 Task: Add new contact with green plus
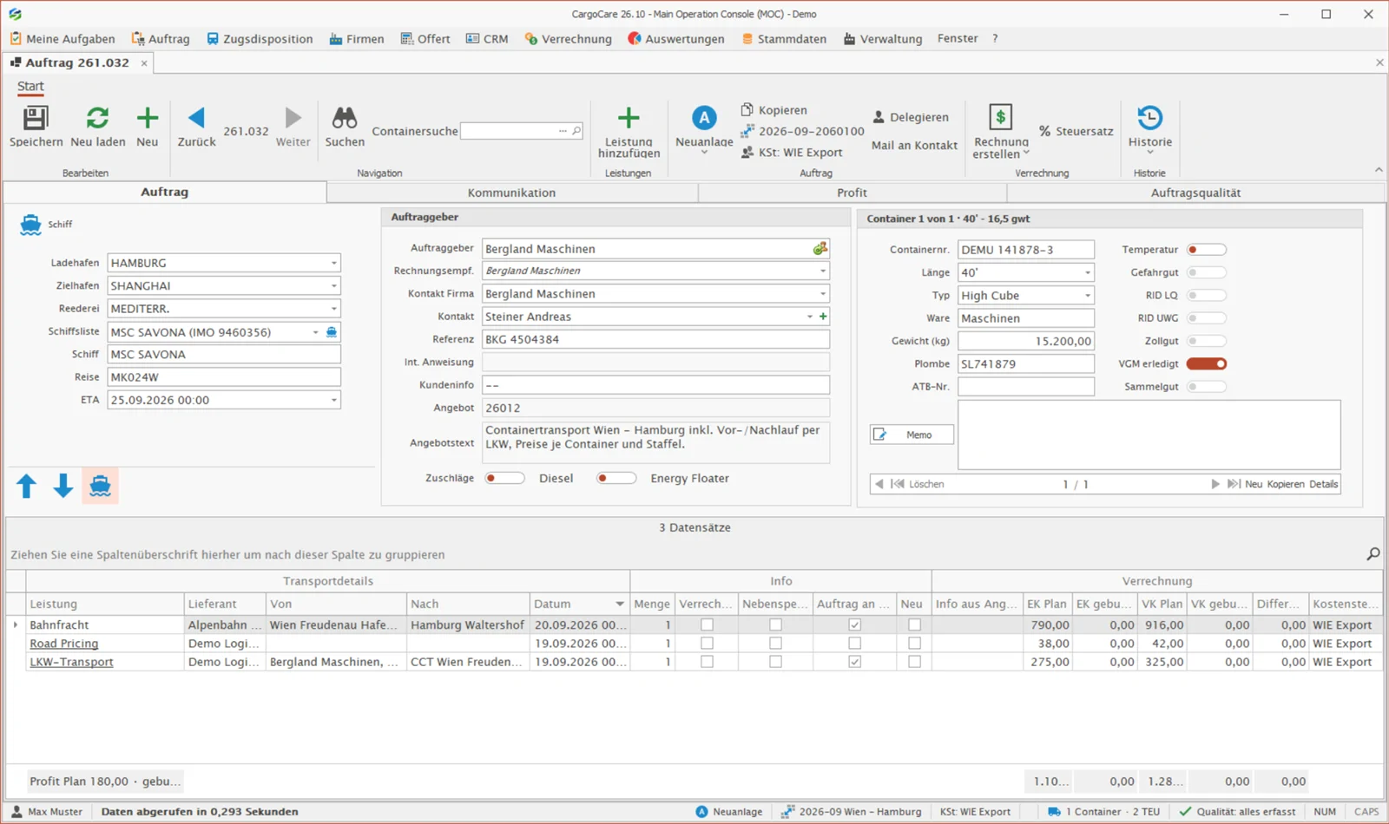tap(823, 317)
